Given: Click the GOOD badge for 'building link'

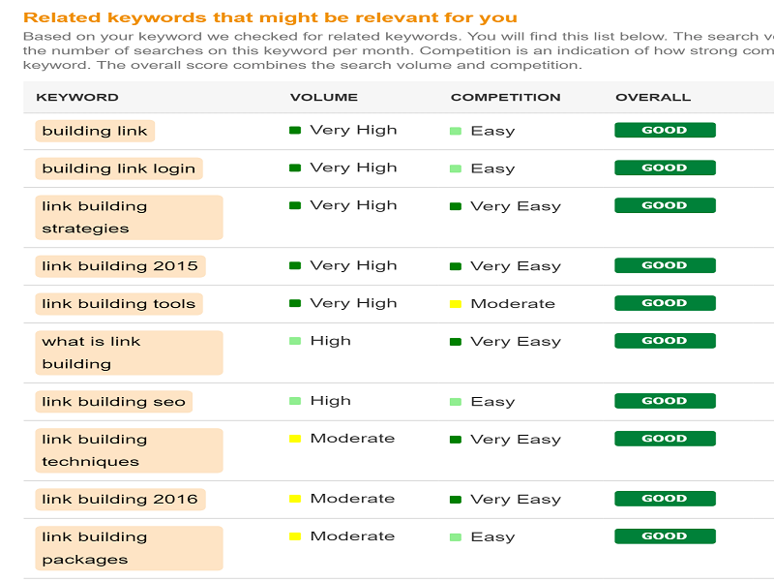Looking at the screenshot, I should (x=665, y=130).
